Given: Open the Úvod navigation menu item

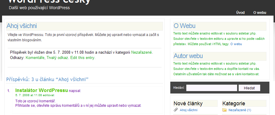Looking at the screenshot, I should [240, 13].
